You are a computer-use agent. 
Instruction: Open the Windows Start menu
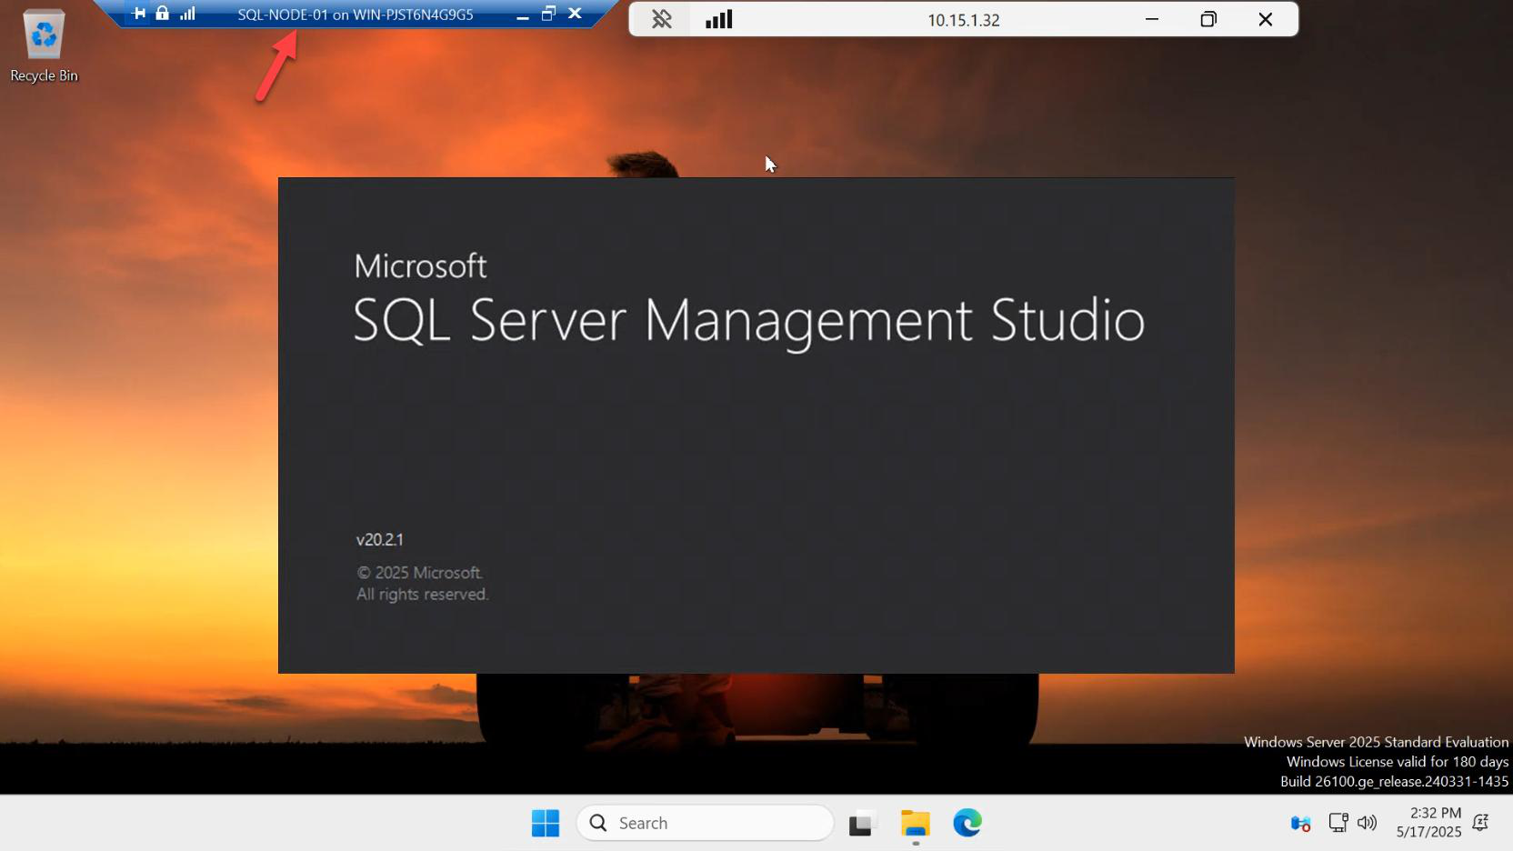(x=546, y=823)
